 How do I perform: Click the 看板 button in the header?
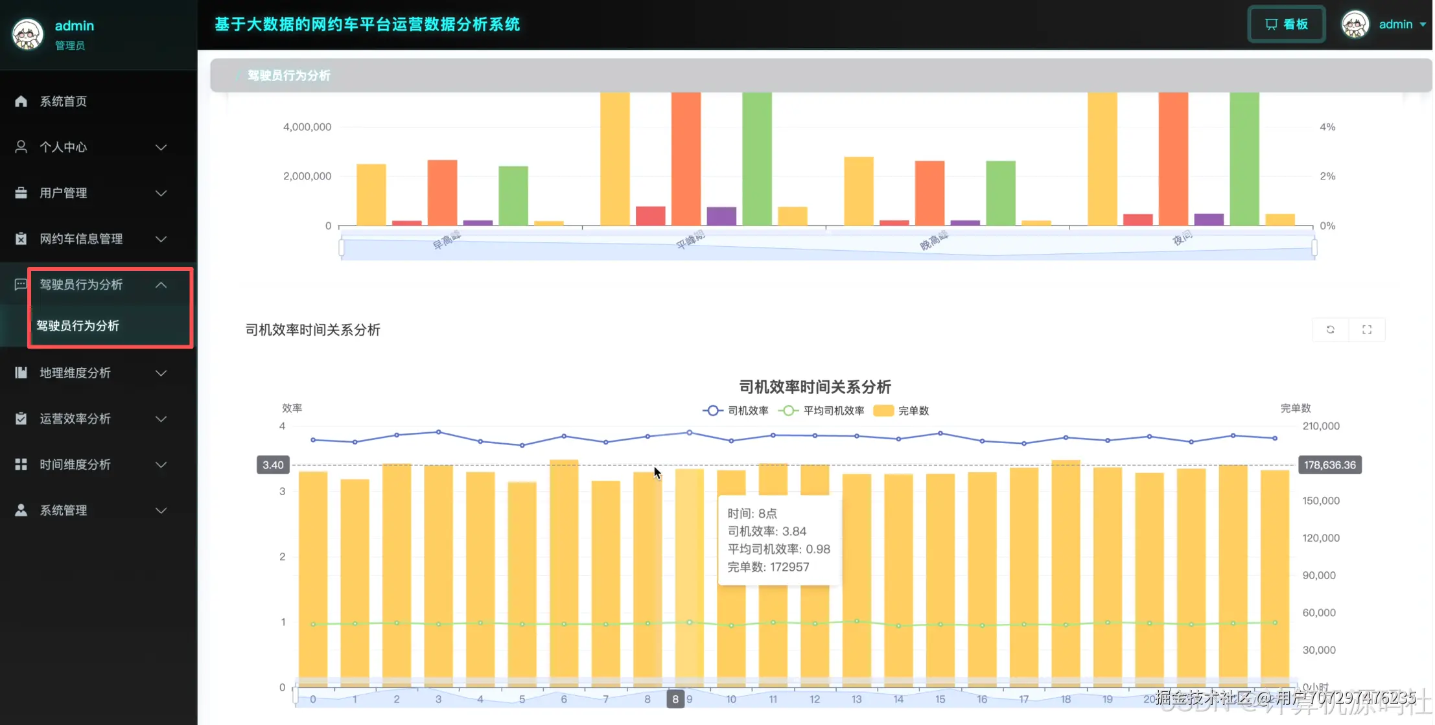point(1287,25)
